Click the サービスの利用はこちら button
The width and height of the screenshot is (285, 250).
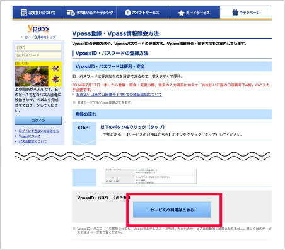click(172, 210)
